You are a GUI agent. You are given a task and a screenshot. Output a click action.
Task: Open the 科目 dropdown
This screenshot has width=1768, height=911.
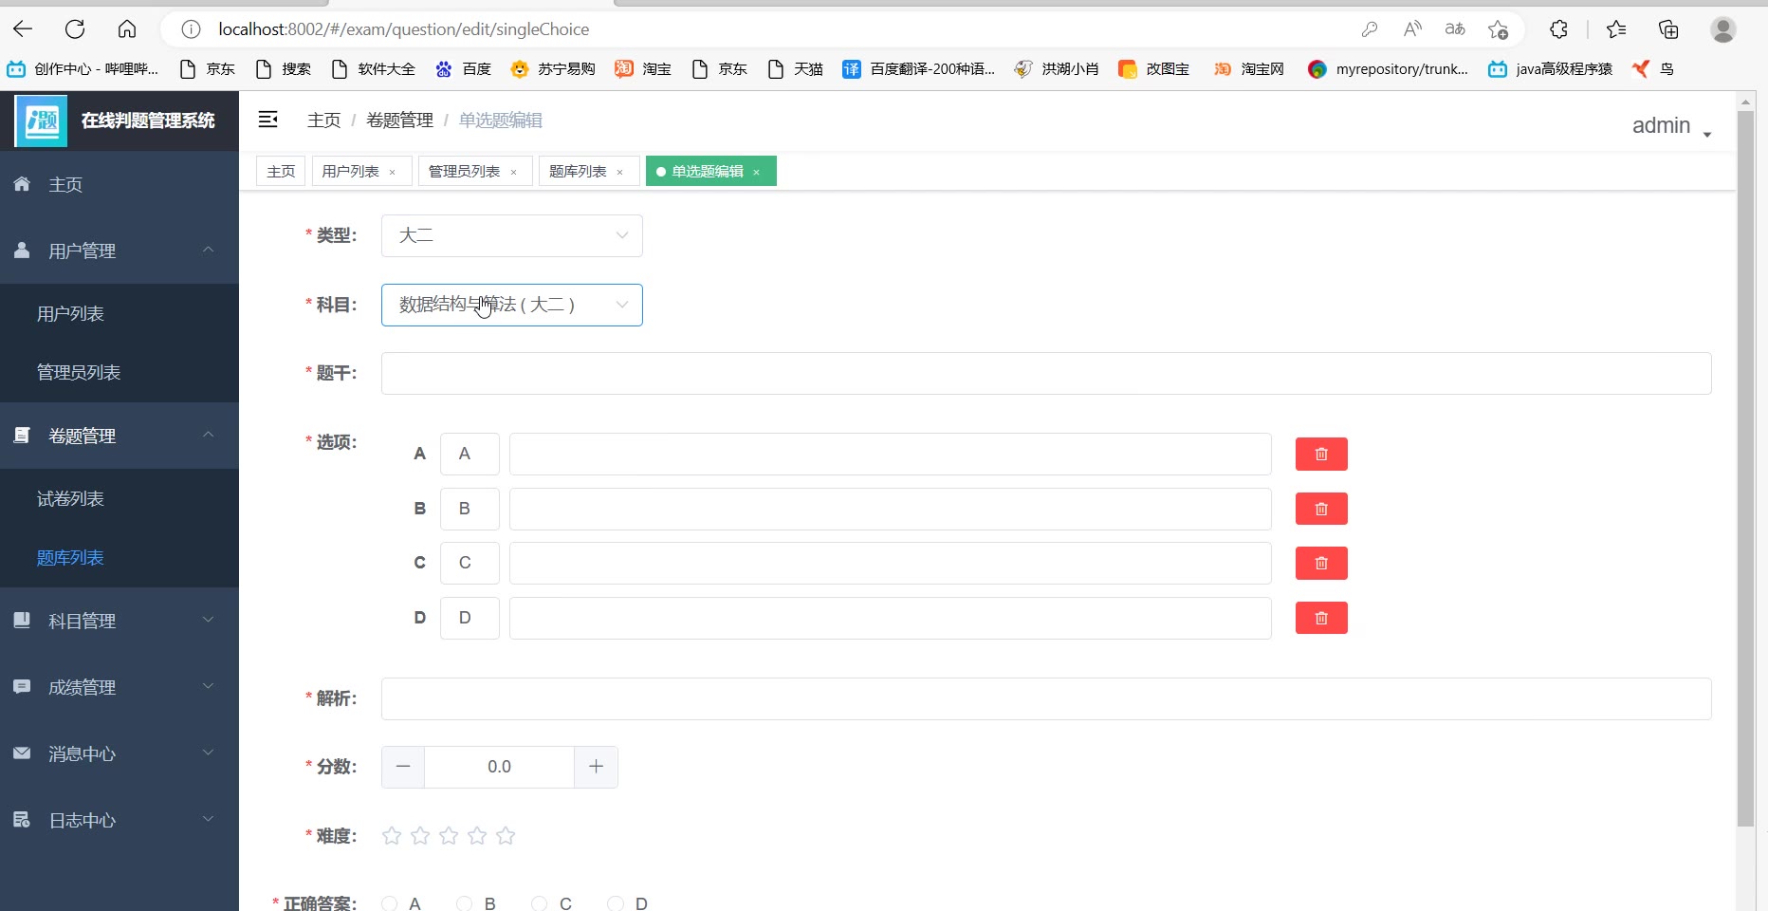click(512, 305)
